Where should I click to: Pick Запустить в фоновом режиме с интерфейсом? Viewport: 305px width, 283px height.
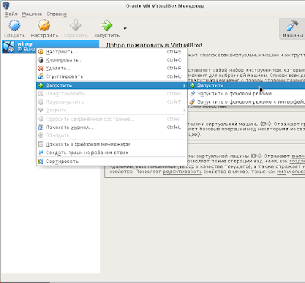click(246, 101)
